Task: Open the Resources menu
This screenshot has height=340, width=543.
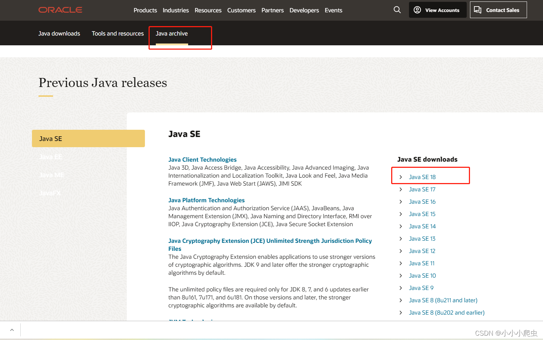Action: (208, 10)
